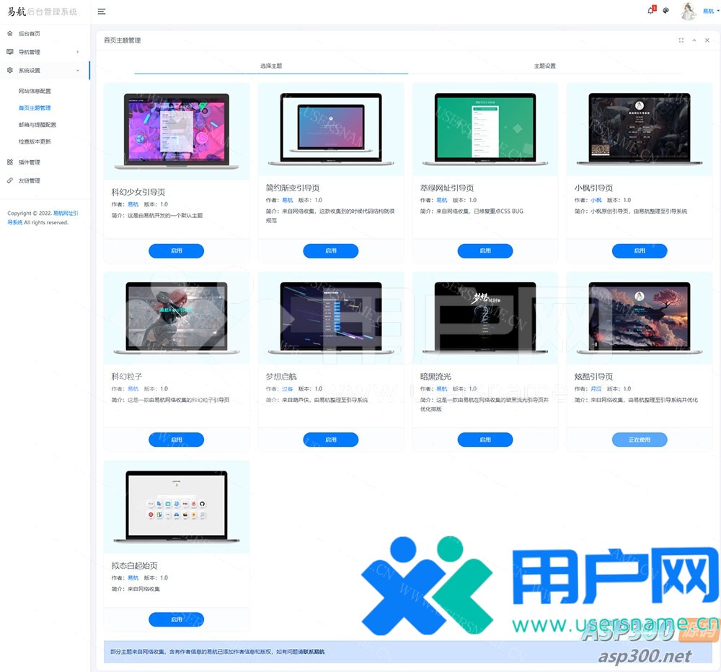
Task: Click the 插件管理 plugin icon
Action: point(10,162)
